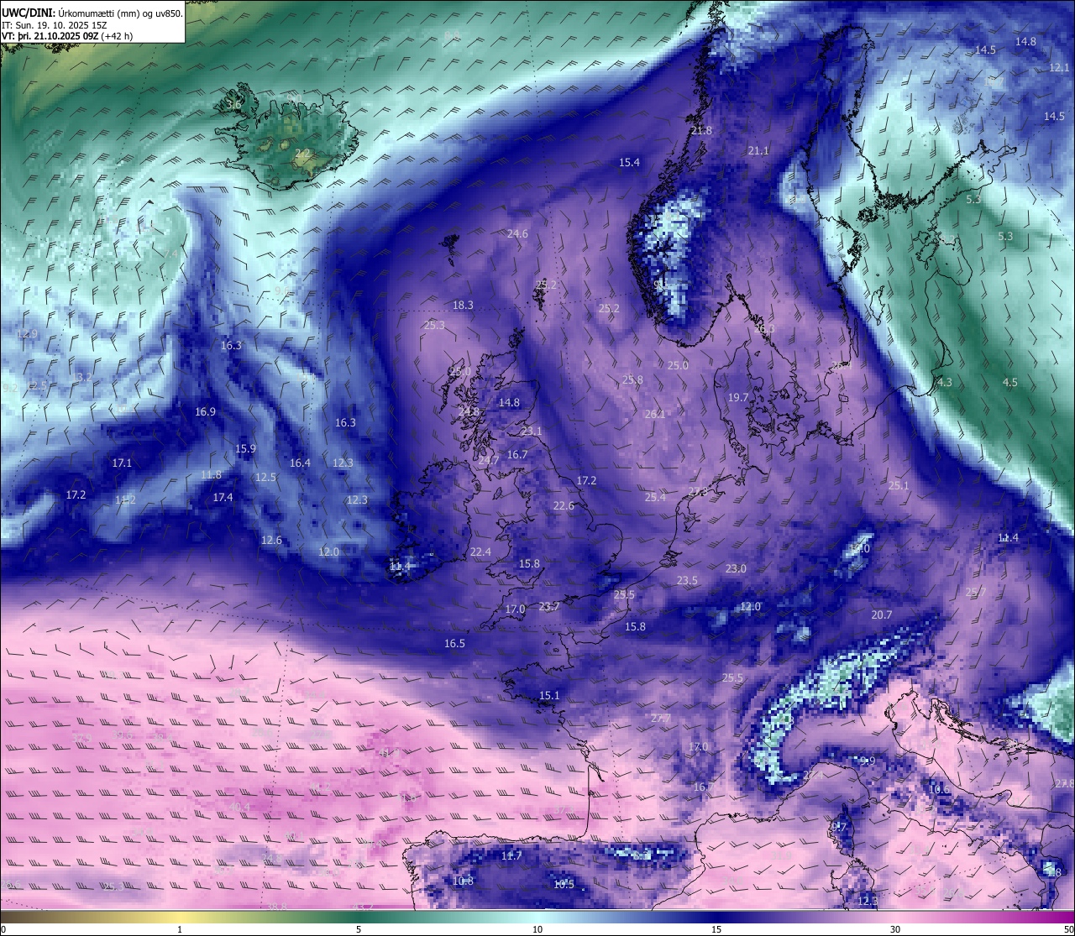The height and width of the screenshot is (936, 1075).
Task: Click the value 4.5 on the right
Action: coord(1009,382)
